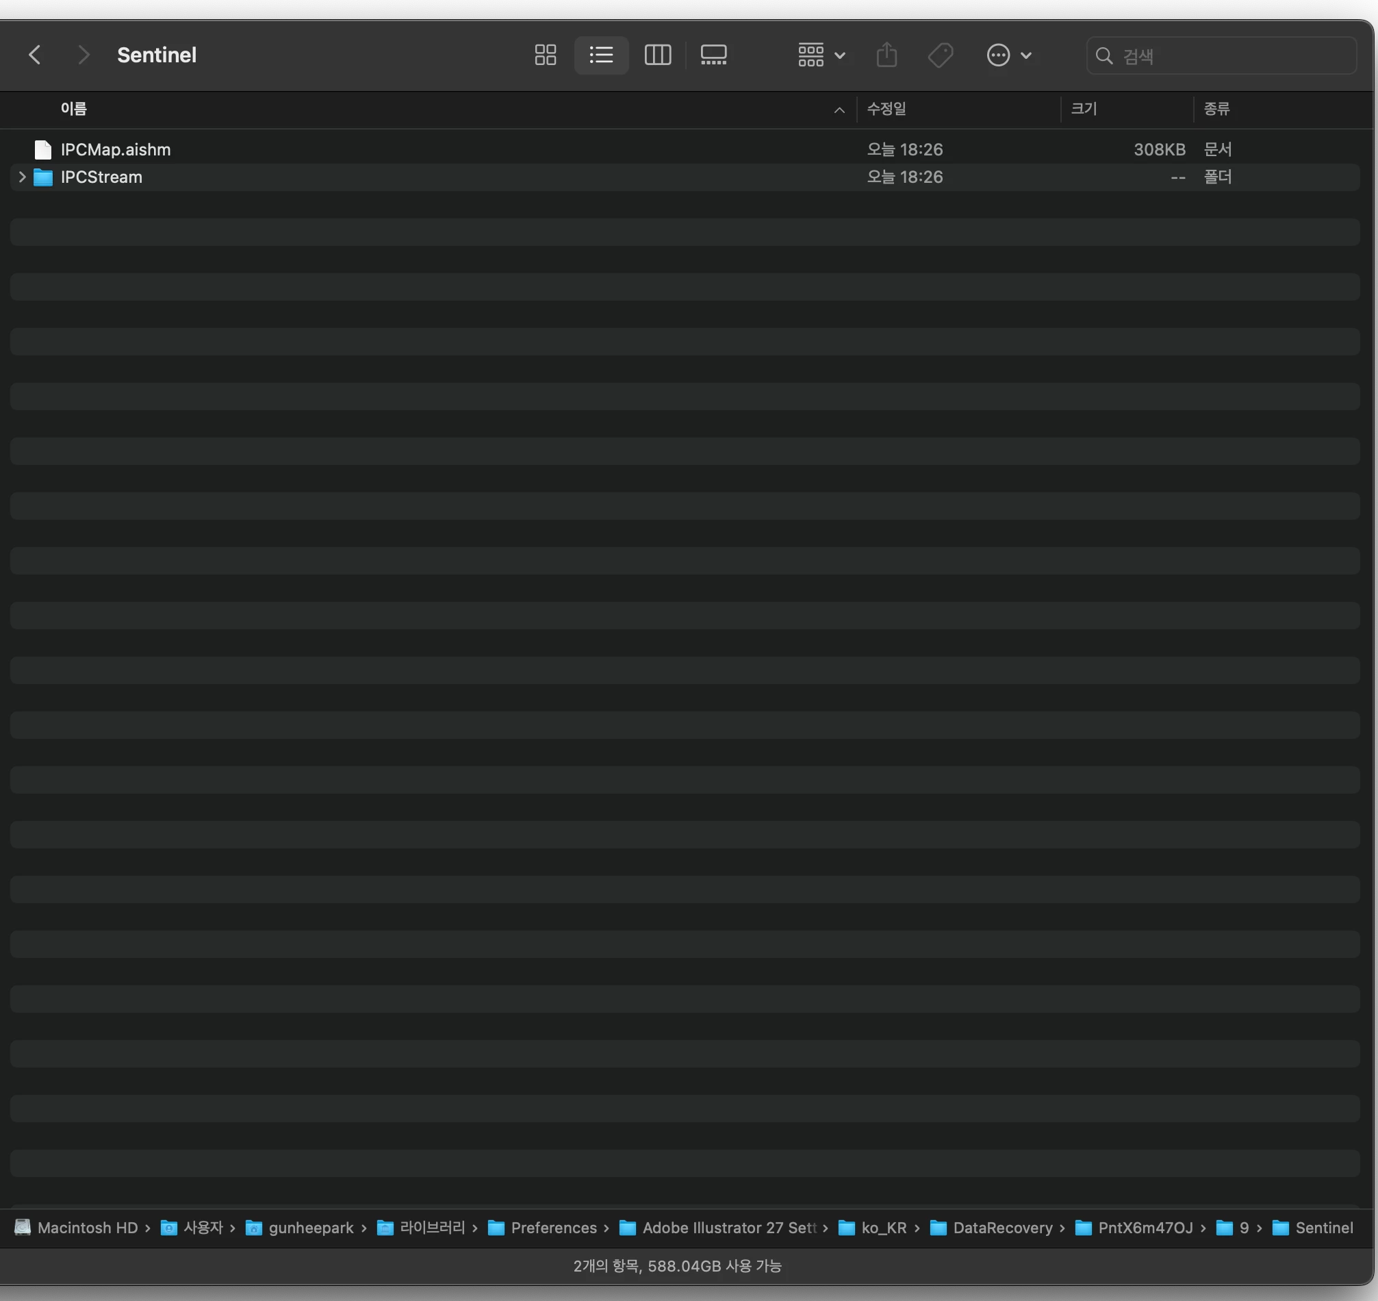Image resolution: width=1378 pixels, height=1301 pixels.
Task: Jump to DataRecovery folder in path bar
Action: (x=1002, y=1228)
